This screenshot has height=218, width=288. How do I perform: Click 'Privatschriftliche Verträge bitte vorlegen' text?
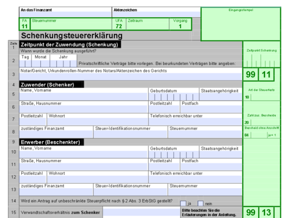coord(116,63)
